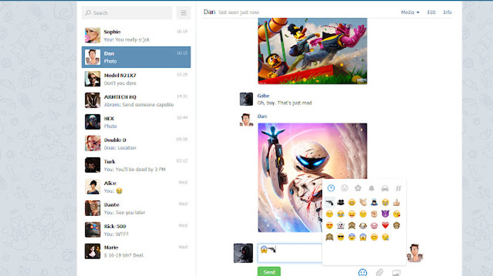493x276 pixels.
Task: Insert the dog face emoji
Action: point(363,225)
